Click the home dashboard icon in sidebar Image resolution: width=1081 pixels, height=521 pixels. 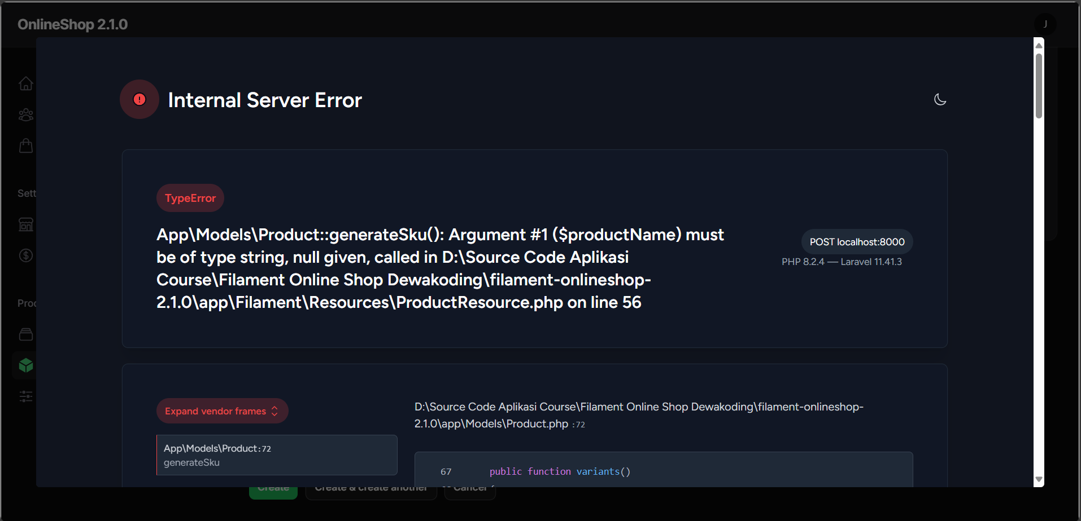click(25, 83)
